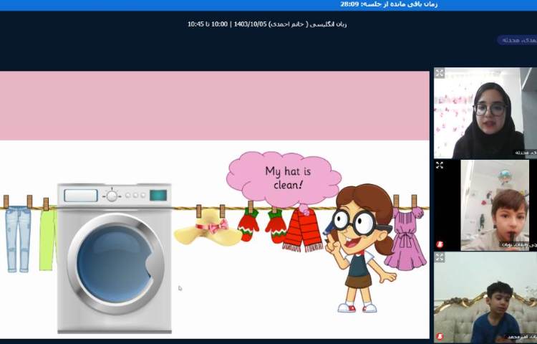Click the yellow hat with pink bow

tap(208, 227)
